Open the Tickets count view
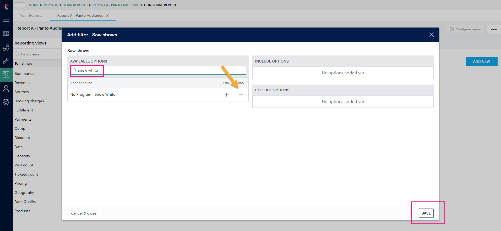 pyautogui.click(x=26, y=174)
